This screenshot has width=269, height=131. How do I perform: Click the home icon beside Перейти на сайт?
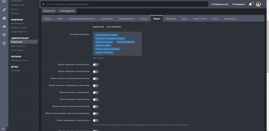click(213, 4)
